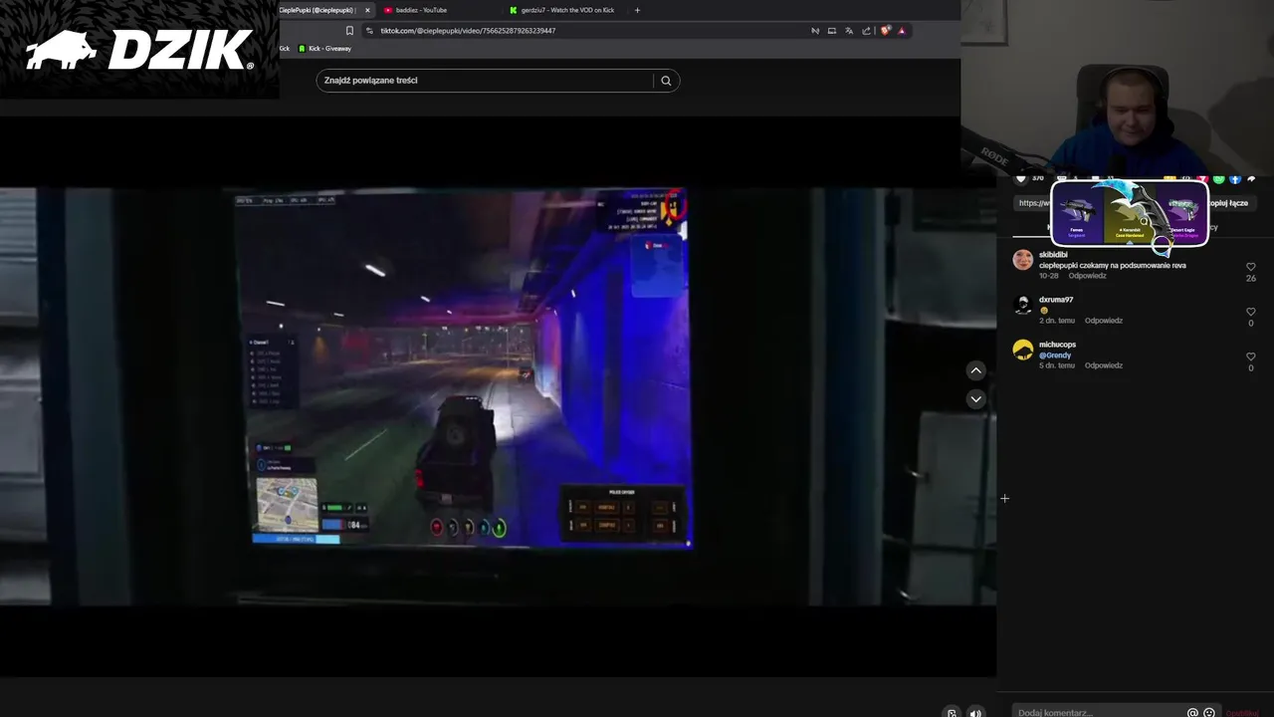Viewport: 1274px width, 717px height.
Task: Click the Opublikuj post button
Action: coord(1242,713)
